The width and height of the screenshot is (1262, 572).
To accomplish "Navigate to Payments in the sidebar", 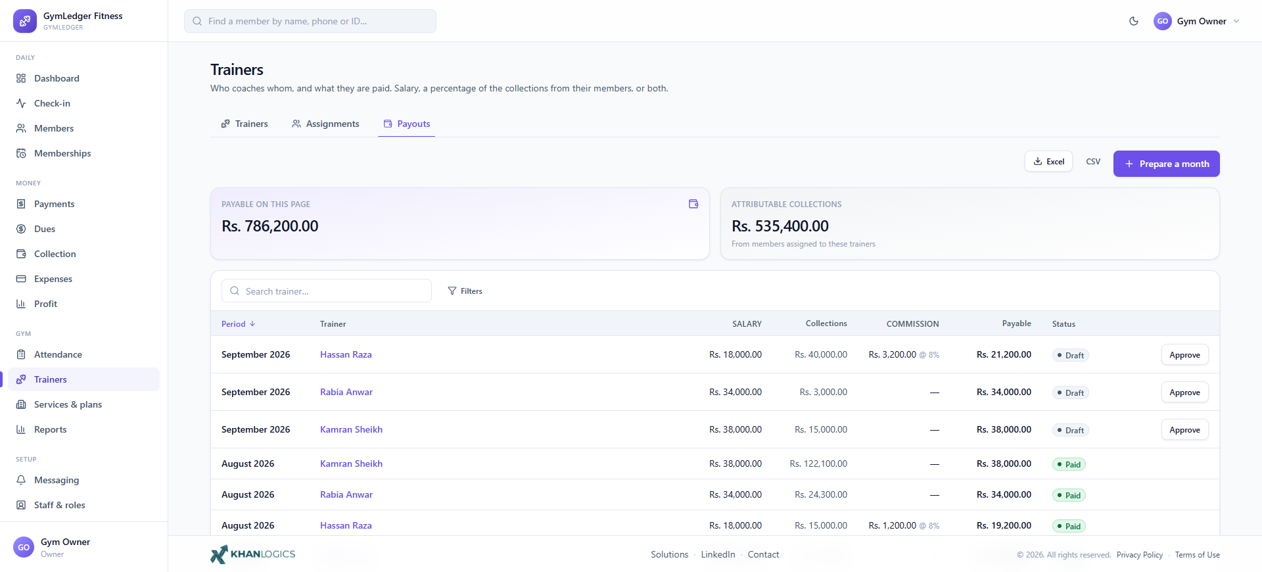I will tap(83, 204).
